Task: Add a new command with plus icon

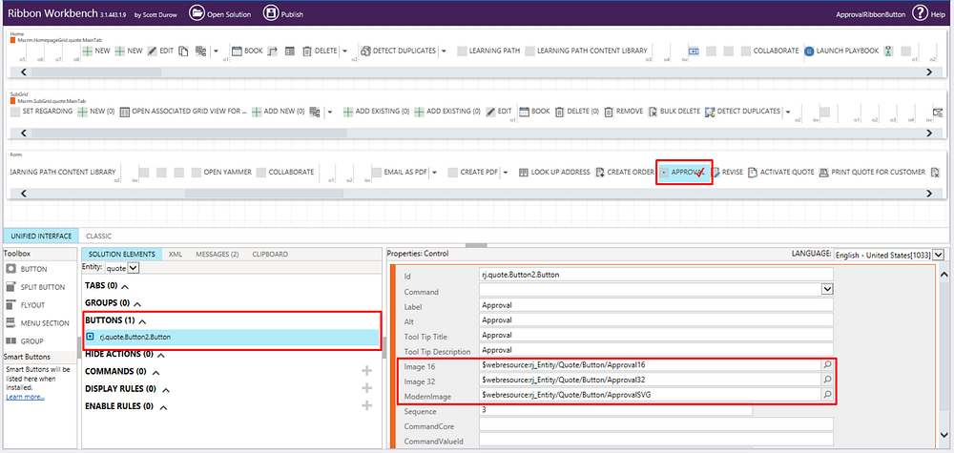Action: pos(366,371)
